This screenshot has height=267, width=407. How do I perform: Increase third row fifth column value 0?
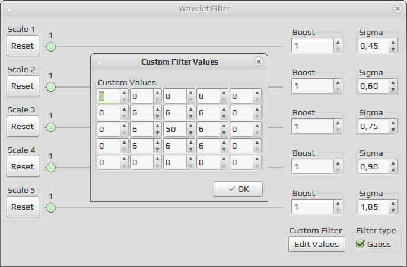pyautogui.click(x=257, y=126)
